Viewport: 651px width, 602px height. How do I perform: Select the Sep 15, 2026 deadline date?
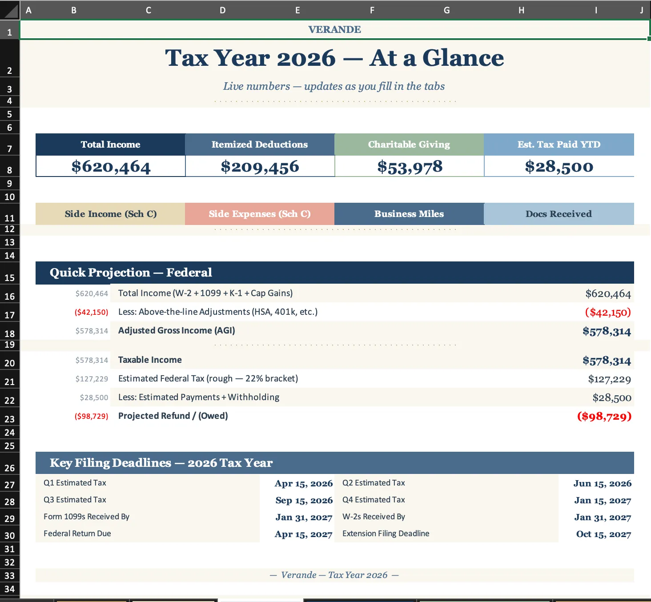coord(304,500)
